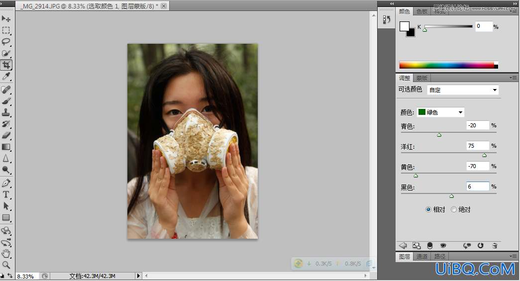This screenshot has height=281, width=520.
Task: Swap foreground and background colors in toolbar
Action: click(x=10, y=276)
